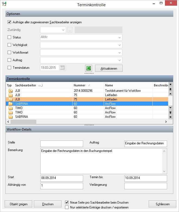This screenshot has height=212, width=179.
Task: Click the Drucken button
Action: click(48, 204)
